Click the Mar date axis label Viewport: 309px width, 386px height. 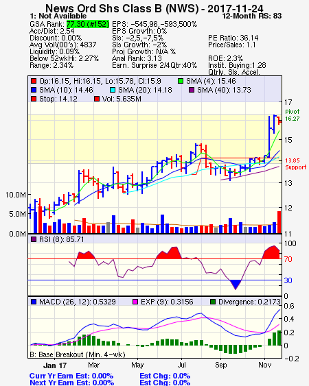93,365
